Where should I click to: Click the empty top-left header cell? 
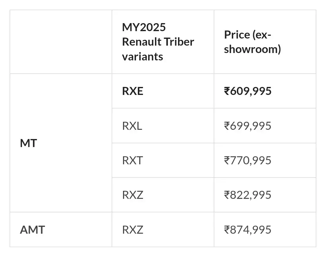(x=61, y=42)
